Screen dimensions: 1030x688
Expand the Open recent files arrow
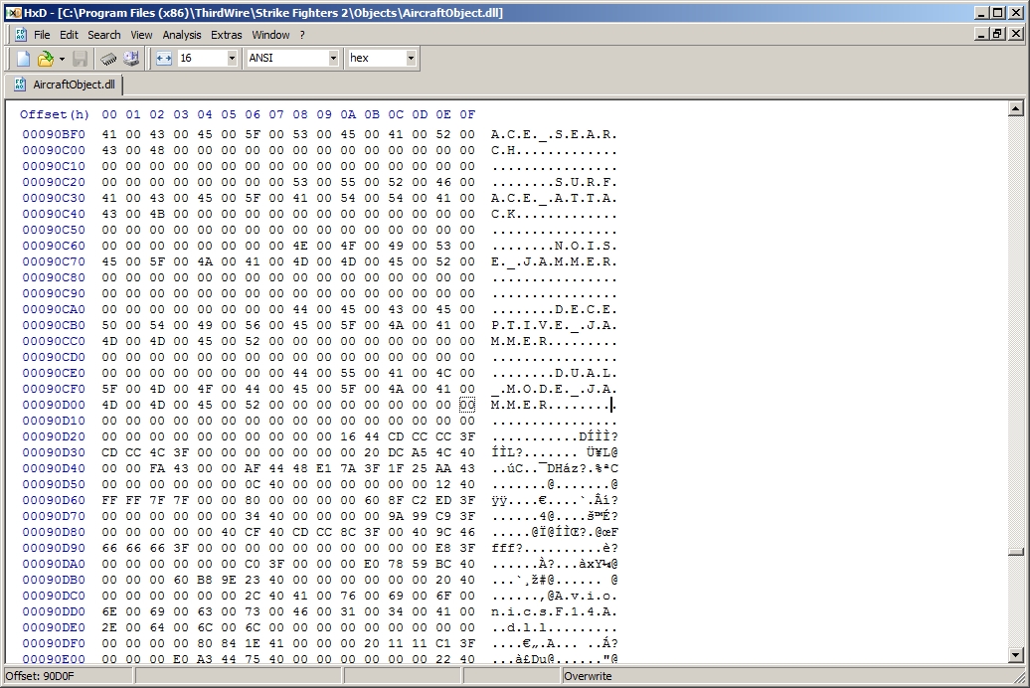[62, 59]
